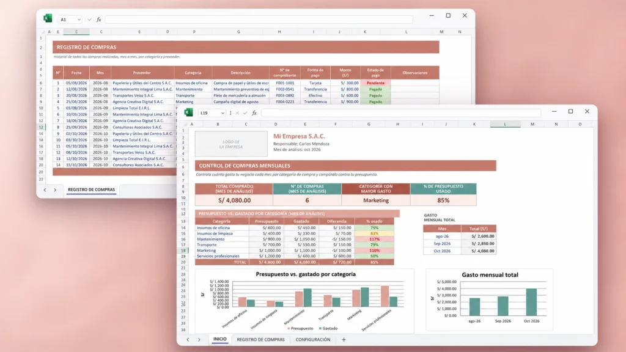Click the Excel logo icon in the back window
Viewport: 626px width, 352px height.
pyautogui.click(x=48, y=18)
